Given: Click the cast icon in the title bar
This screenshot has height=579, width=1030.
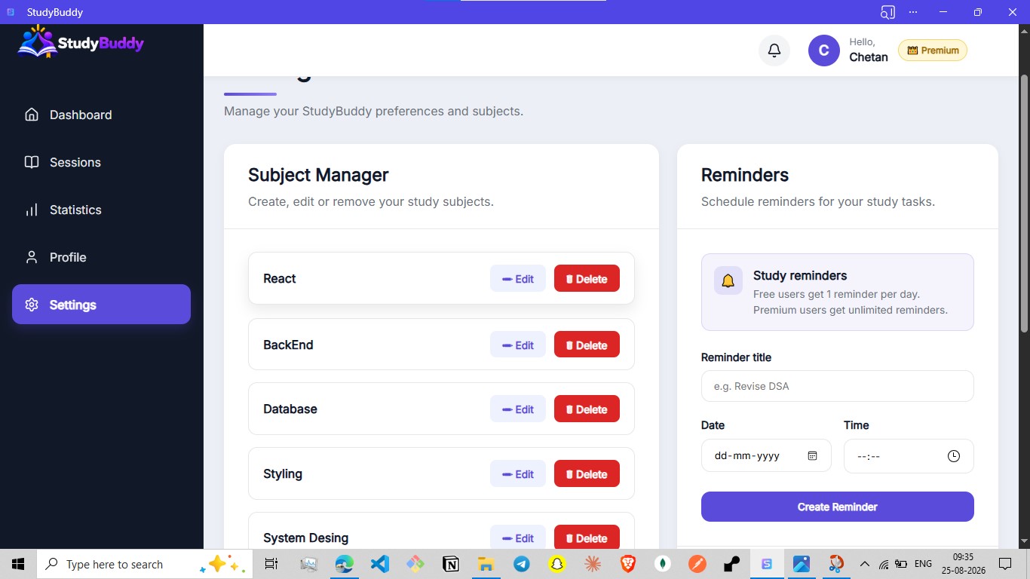Looking at the screenshot, I should click(887, 12).
